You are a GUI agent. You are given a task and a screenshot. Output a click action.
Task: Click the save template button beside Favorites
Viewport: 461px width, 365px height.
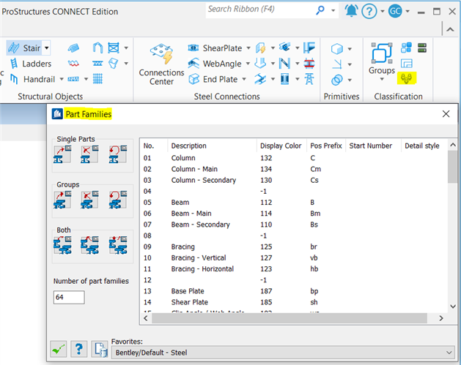coord(100,349)
